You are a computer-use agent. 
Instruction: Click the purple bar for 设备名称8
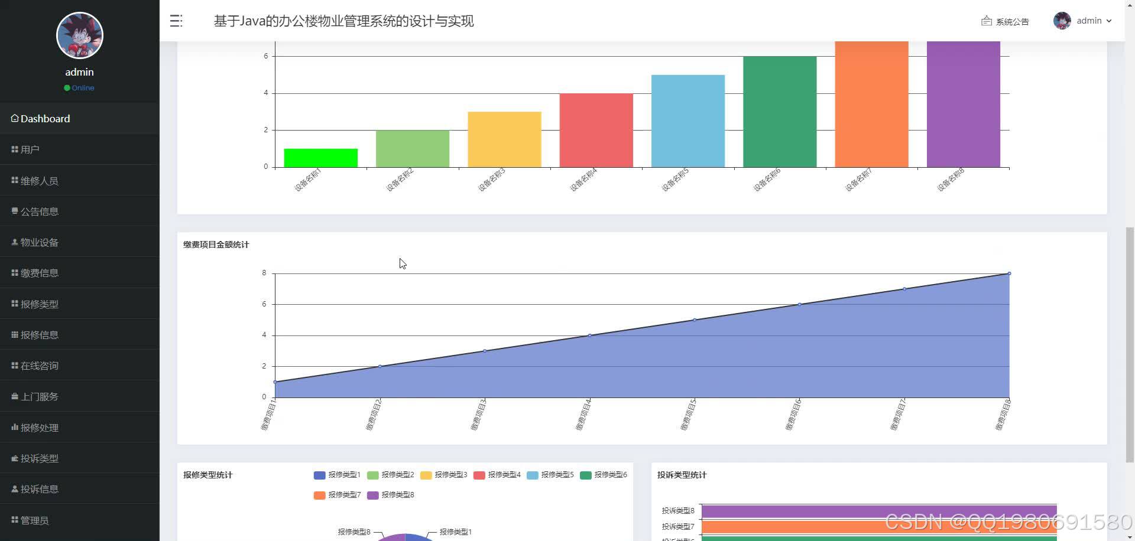pos(964,104)
